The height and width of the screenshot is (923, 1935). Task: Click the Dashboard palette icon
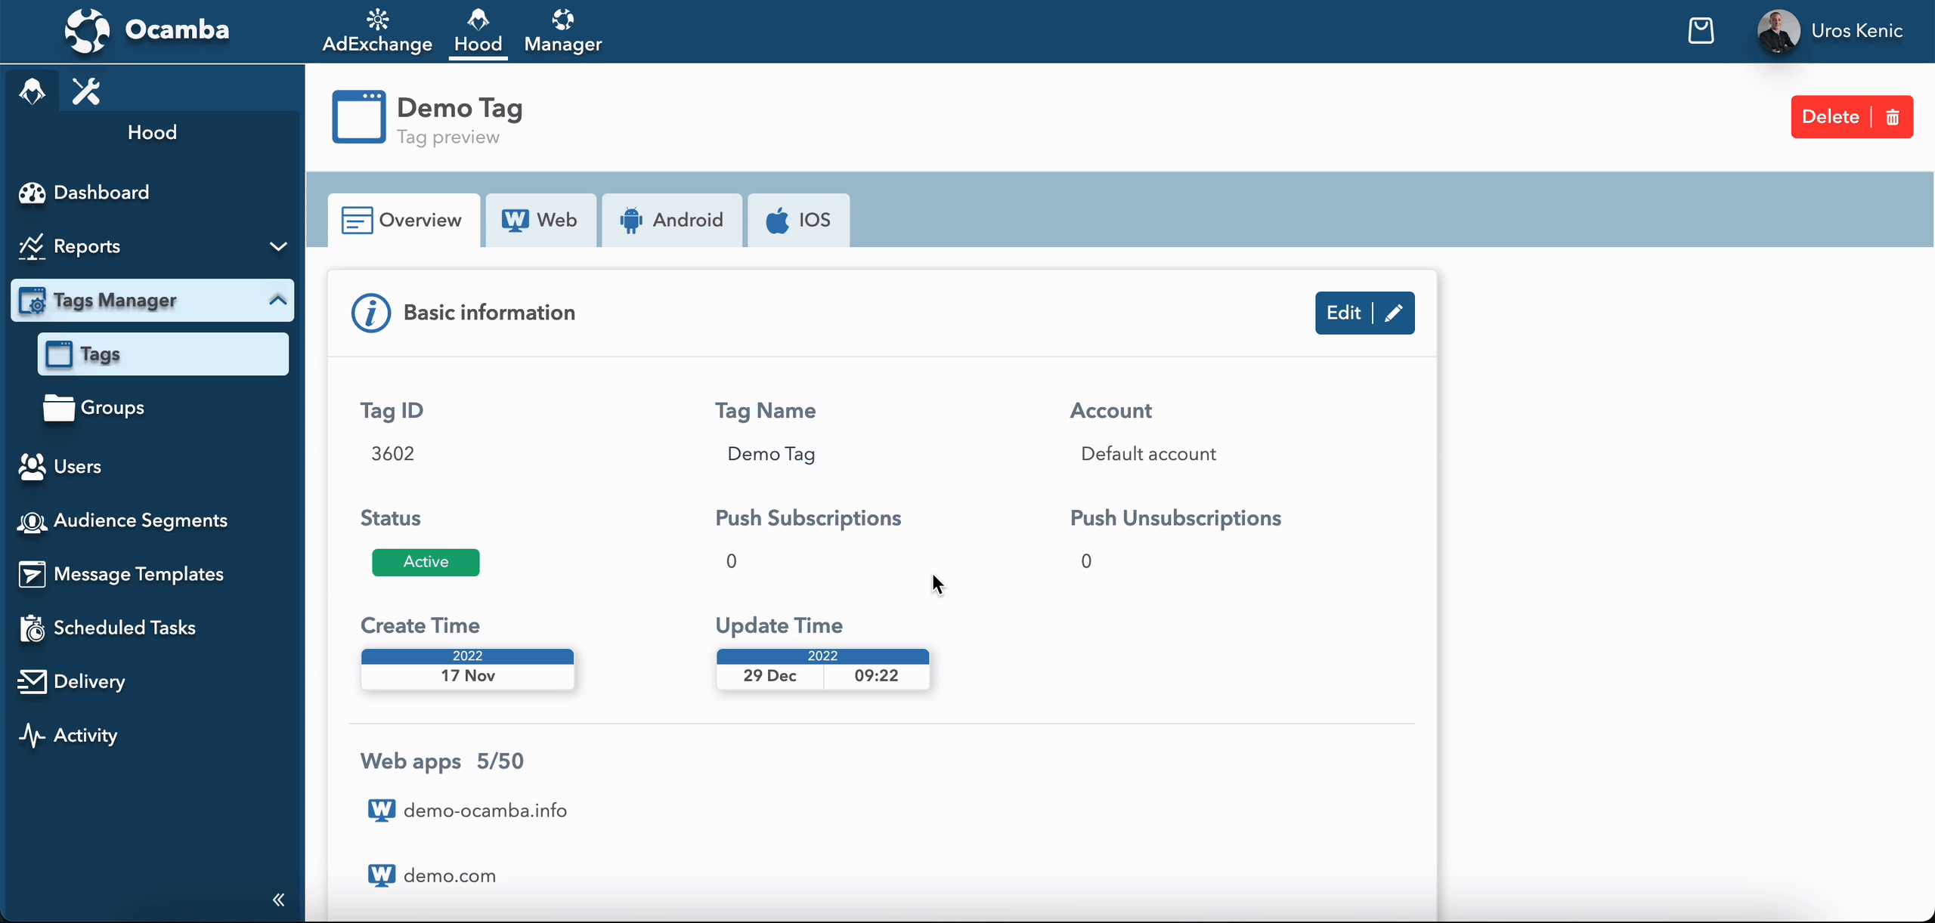(x=32, y=193)
